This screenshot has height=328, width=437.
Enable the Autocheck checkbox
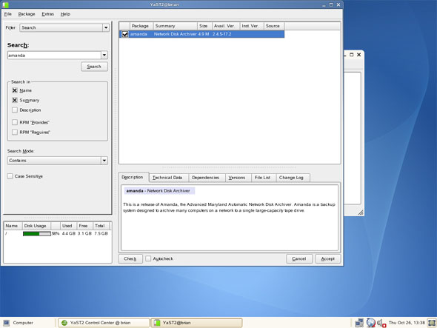click(148, 258)
